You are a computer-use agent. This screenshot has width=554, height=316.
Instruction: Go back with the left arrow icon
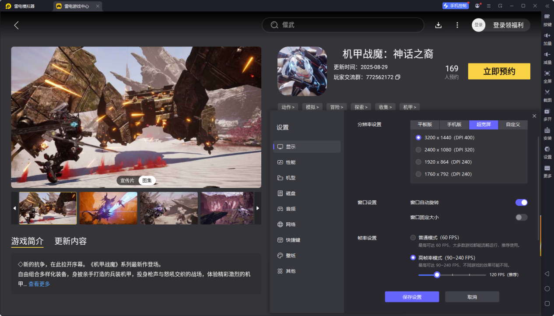point(16,25)
